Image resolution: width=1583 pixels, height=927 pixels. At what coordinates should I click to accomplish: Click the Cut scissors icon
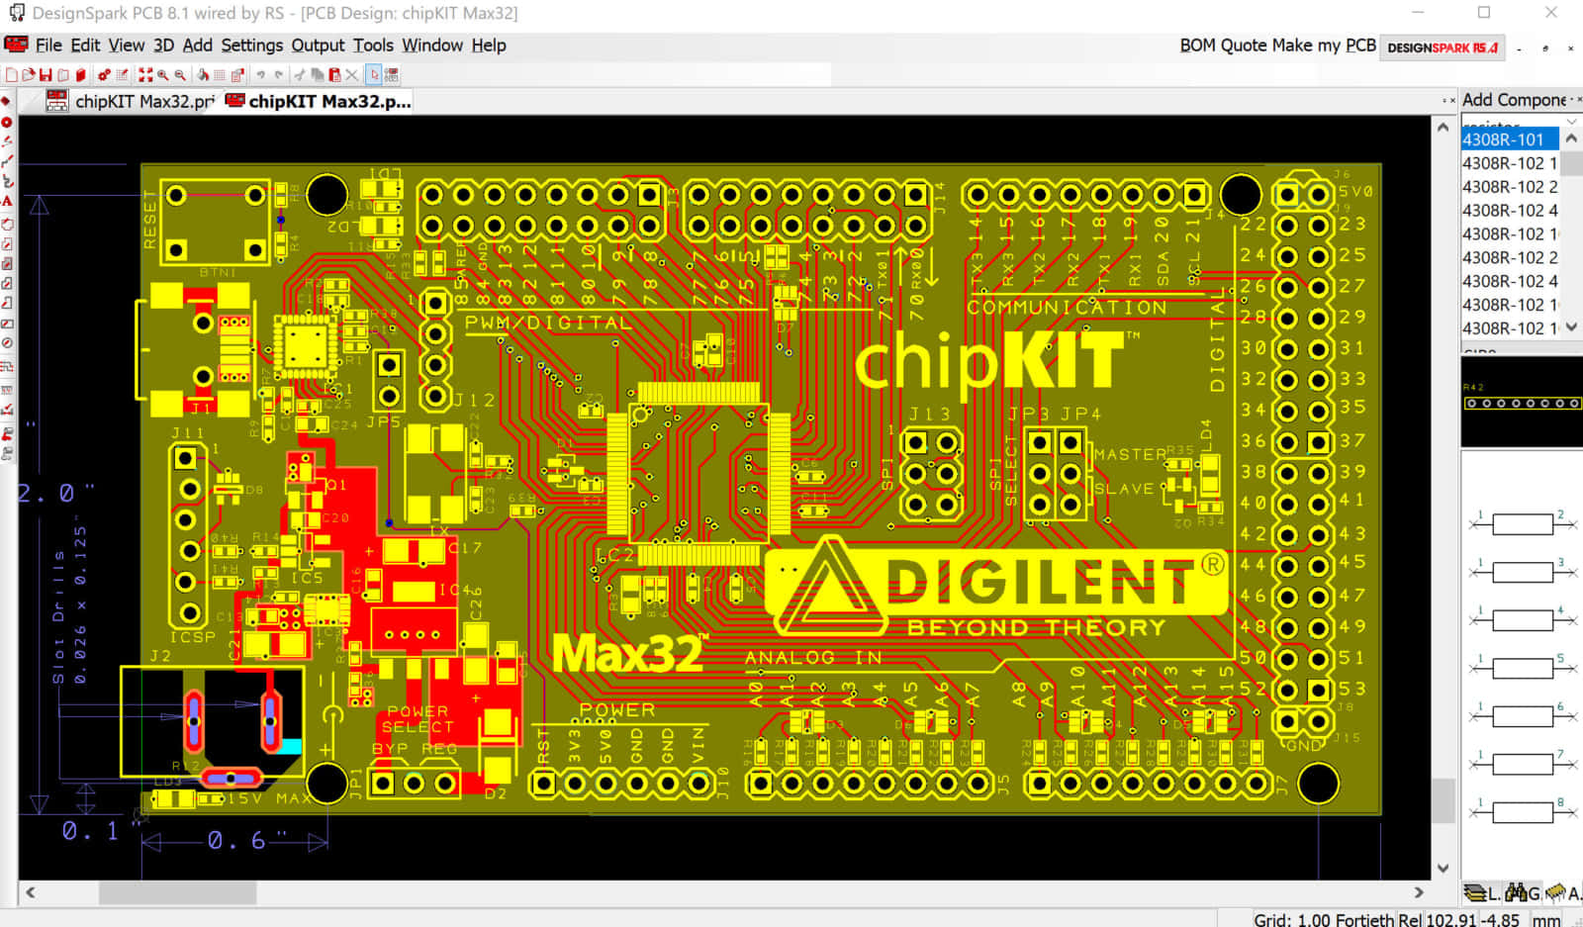click(x=300, y=75)
